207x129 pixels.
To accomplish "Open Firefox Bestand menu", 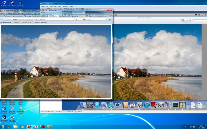I will [3, 13].
